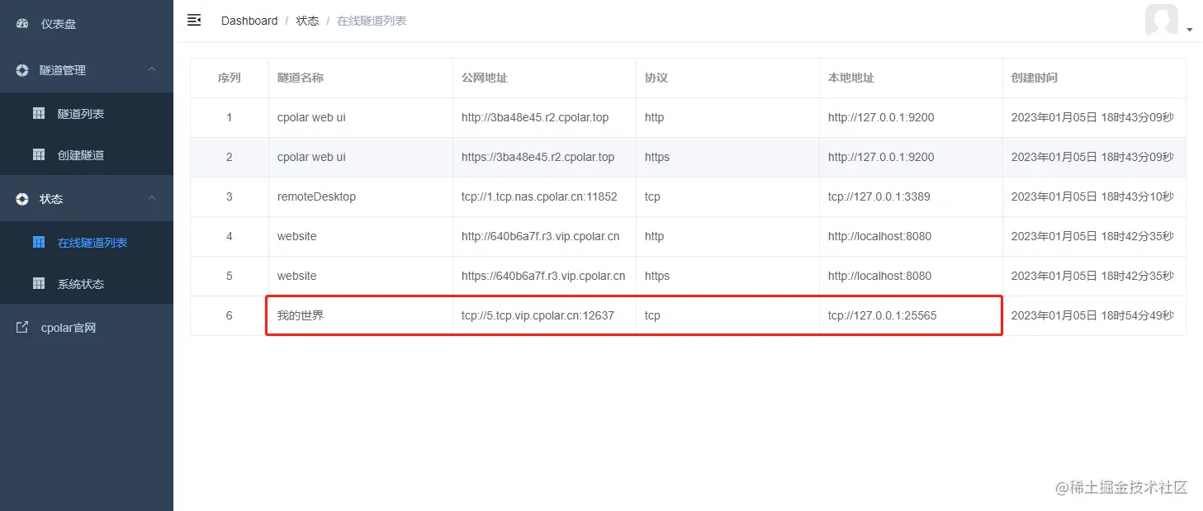Viewport: 1203px width, 511px height.
Task: Click cpolar web ui name in row 1
Action: click(311, 117)
